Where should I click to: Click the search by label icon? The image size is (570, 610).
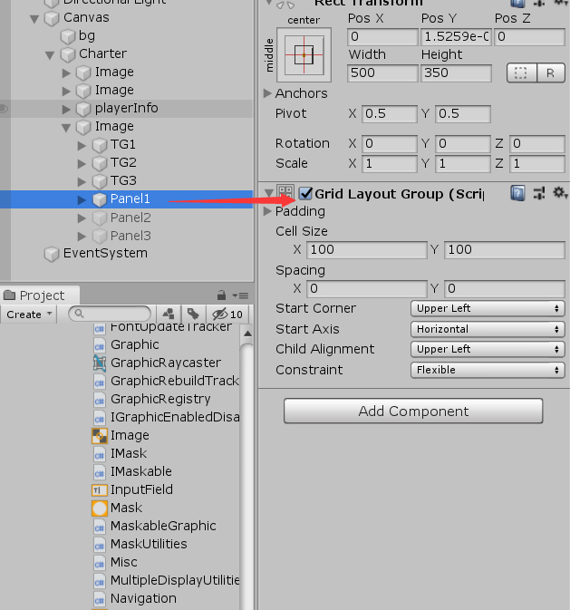(193, 314)
